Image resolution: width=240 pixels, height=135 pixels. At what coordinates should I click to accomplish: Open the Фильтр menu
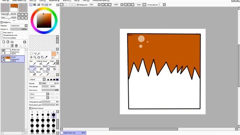coord(67,1)
